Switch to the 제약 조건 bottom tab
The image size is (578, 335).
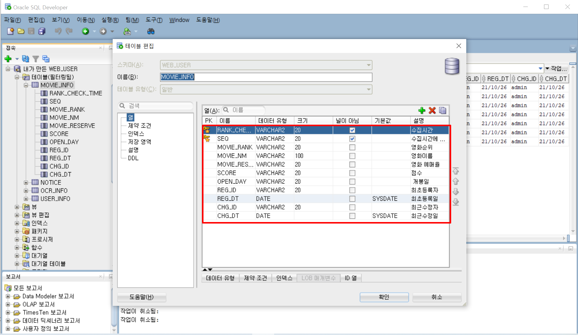click(255, 278)
